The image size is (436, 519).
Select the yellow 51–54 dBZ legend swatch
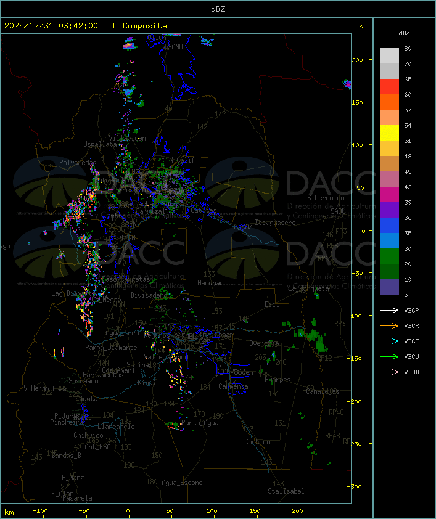coord(389,133)
